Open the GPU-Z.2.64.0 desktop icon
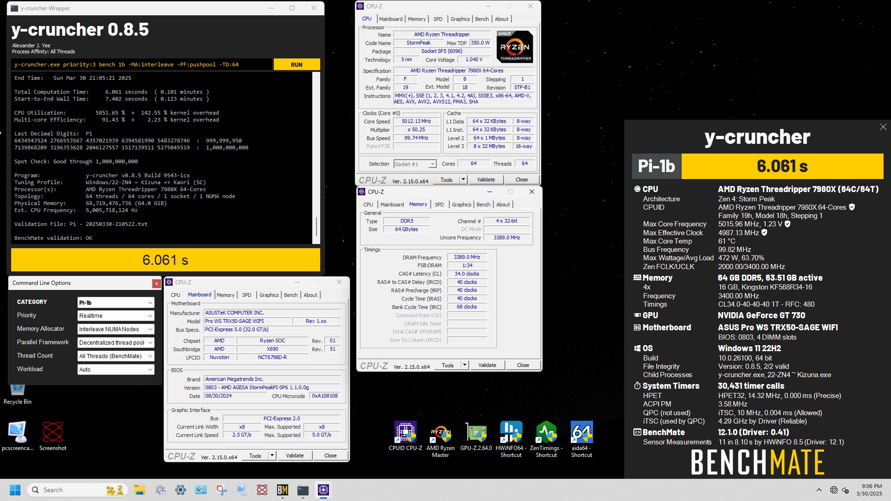The image size is (891, 501). [x=476, y=436]
